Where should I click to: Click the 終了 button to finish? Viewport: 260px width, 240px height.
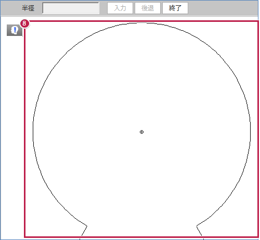(175, 8)
